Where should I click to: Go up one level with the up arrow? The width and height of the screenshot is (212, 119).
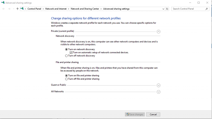(x=18, y=9)
